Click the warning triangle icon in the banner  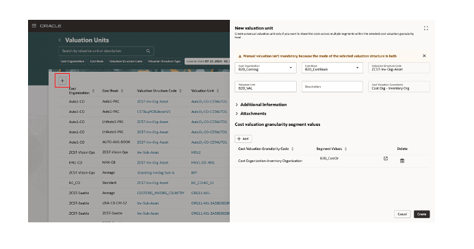pyautogui.click(x=240, y=56)
